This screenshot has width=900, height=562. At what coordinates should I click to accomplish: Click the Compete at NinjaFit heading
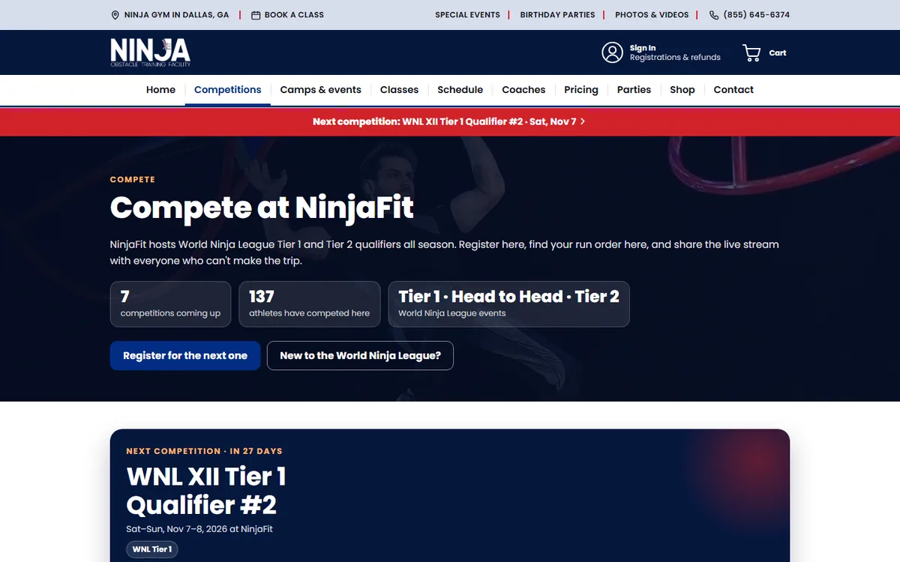point(262,208)
